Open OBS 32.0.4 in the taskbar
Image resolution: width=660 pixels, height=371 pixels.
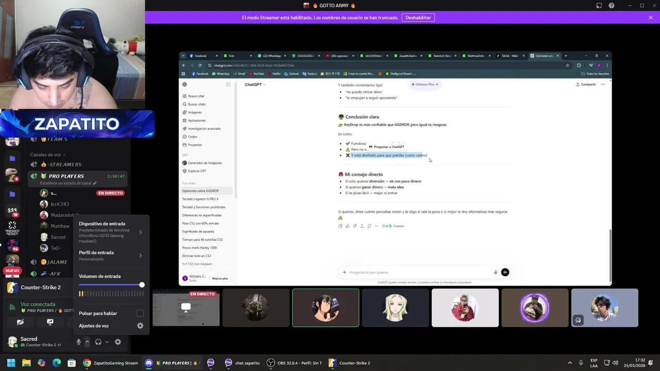pos(294,363)
